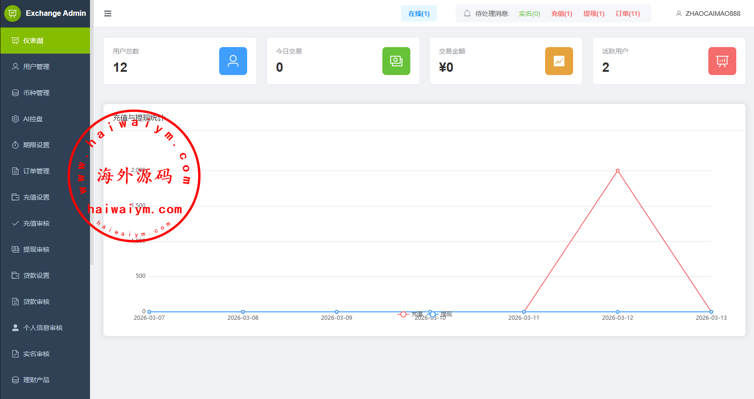Toggle the 充值 legend series in chart

410,314
